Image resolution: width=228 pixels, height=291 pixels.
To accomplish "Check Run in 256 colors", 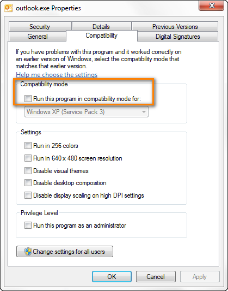I will [x=28, y=145].
